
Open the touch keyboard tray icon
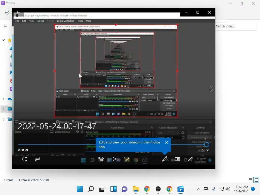(x=206, y=189)
